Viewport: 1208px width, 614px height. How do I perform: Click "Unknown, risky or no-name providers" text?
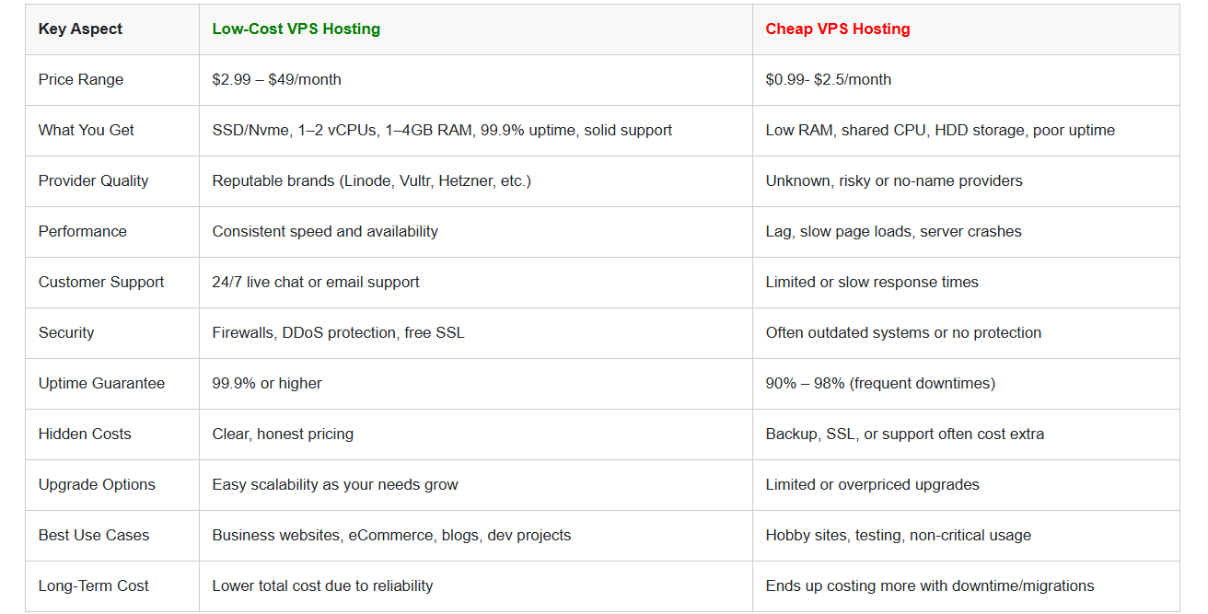click(x=893, y=180)
